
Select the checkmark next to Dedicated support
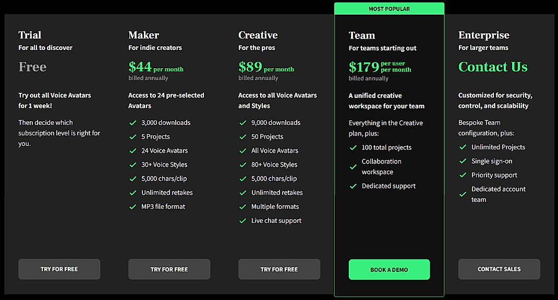[353, 186]
